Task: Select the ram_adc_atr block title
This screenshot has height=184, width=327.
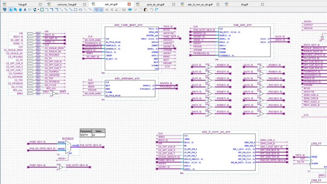Action: (242, 25)
